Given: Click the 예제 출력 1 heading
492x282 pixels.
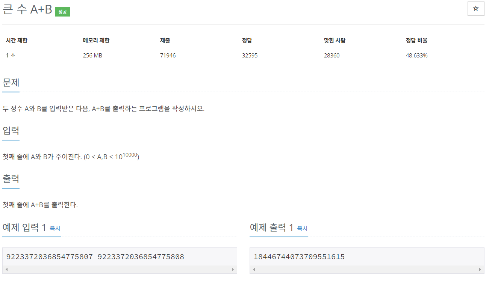Looking at the screenshot, I should pyautogui.click(x=271, y=227).
